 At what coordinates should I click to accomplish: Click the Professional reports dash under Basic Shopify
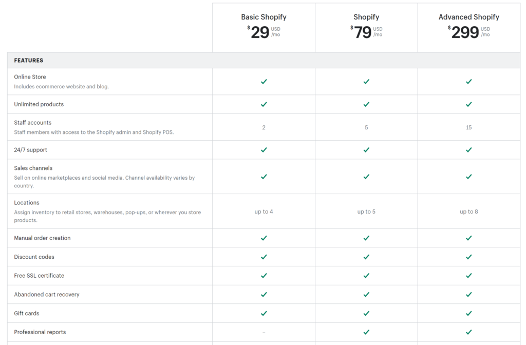264,333
